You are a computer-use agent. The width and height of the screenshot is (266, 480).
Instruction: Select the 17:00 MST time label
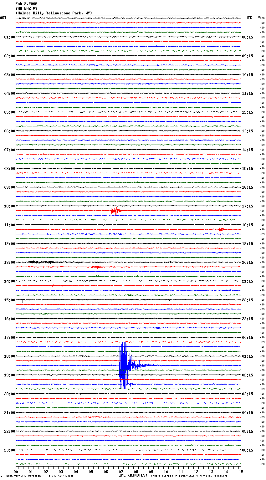(10, 338)
